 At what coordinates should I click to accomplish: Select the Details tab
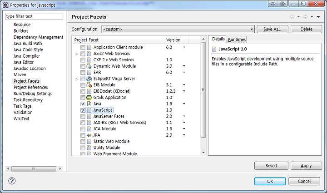point(218,39)
